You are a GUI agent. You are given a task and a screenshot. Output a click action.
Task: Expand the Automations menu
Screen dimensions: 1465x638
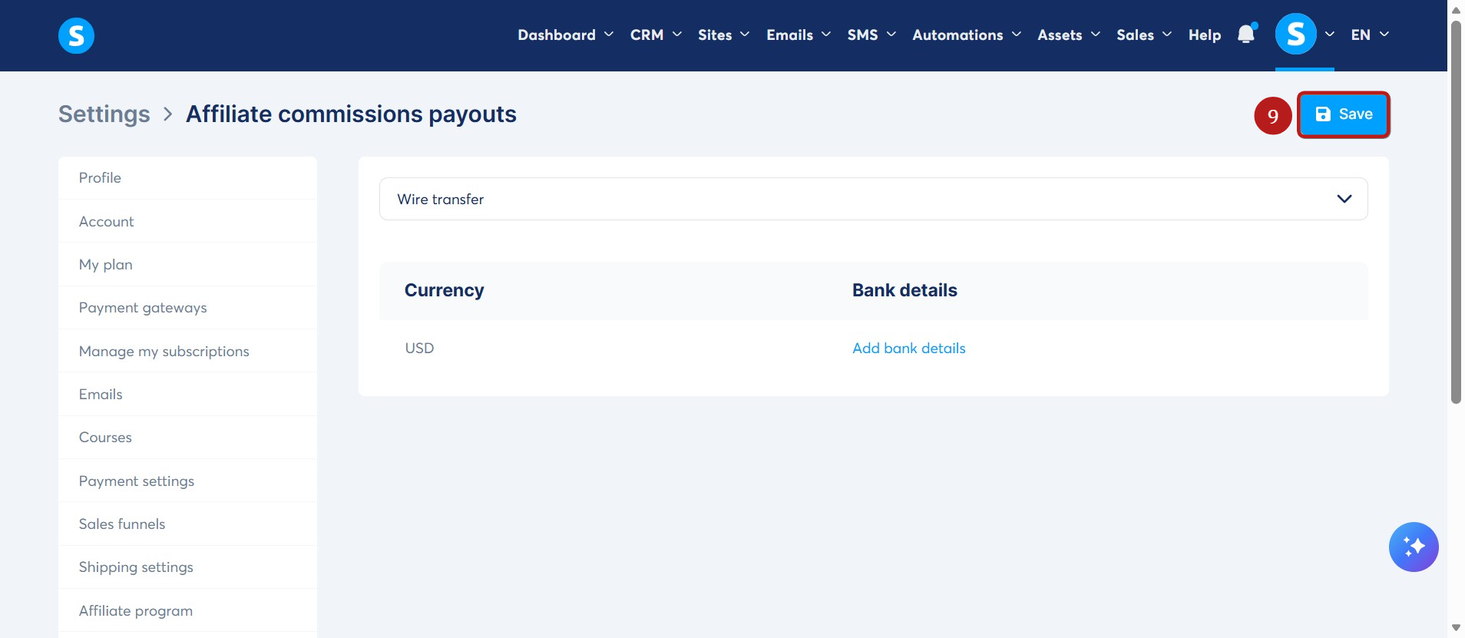click(966, 35)
